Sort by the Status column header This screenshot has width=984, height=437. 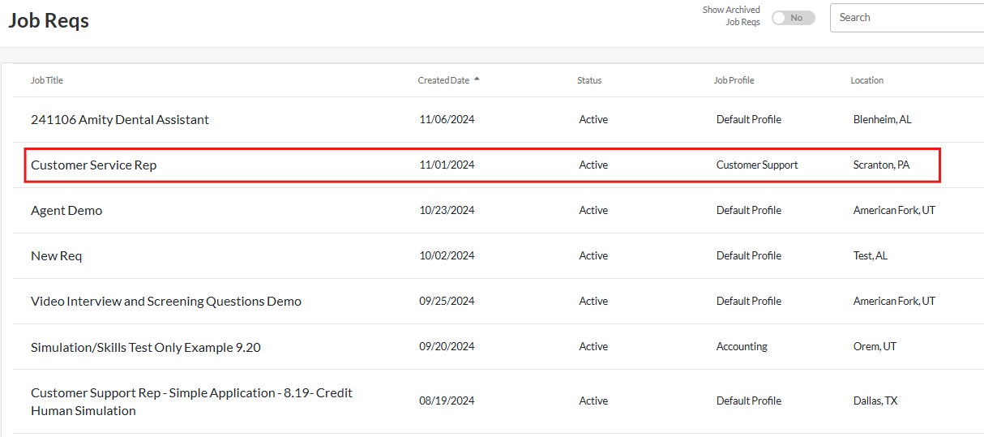[589, 80]
